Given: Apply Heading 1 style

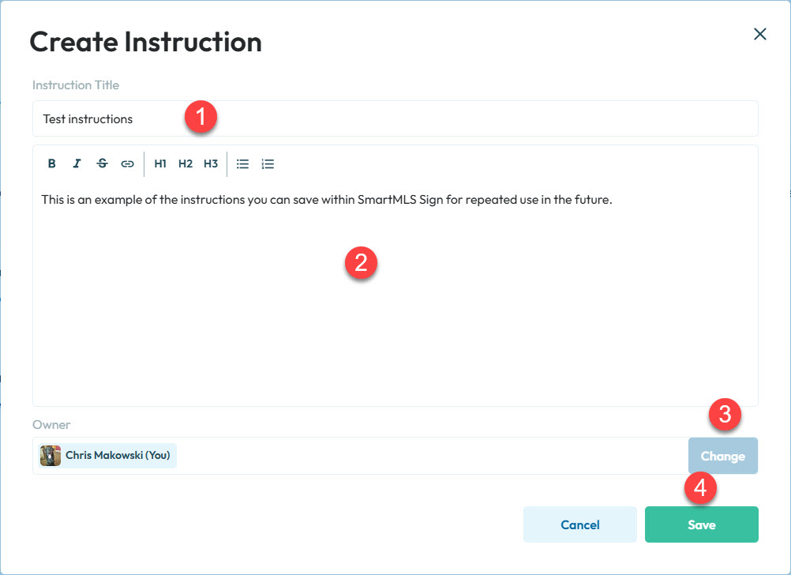Looking at the screenshot, I should tap(160, 164).
